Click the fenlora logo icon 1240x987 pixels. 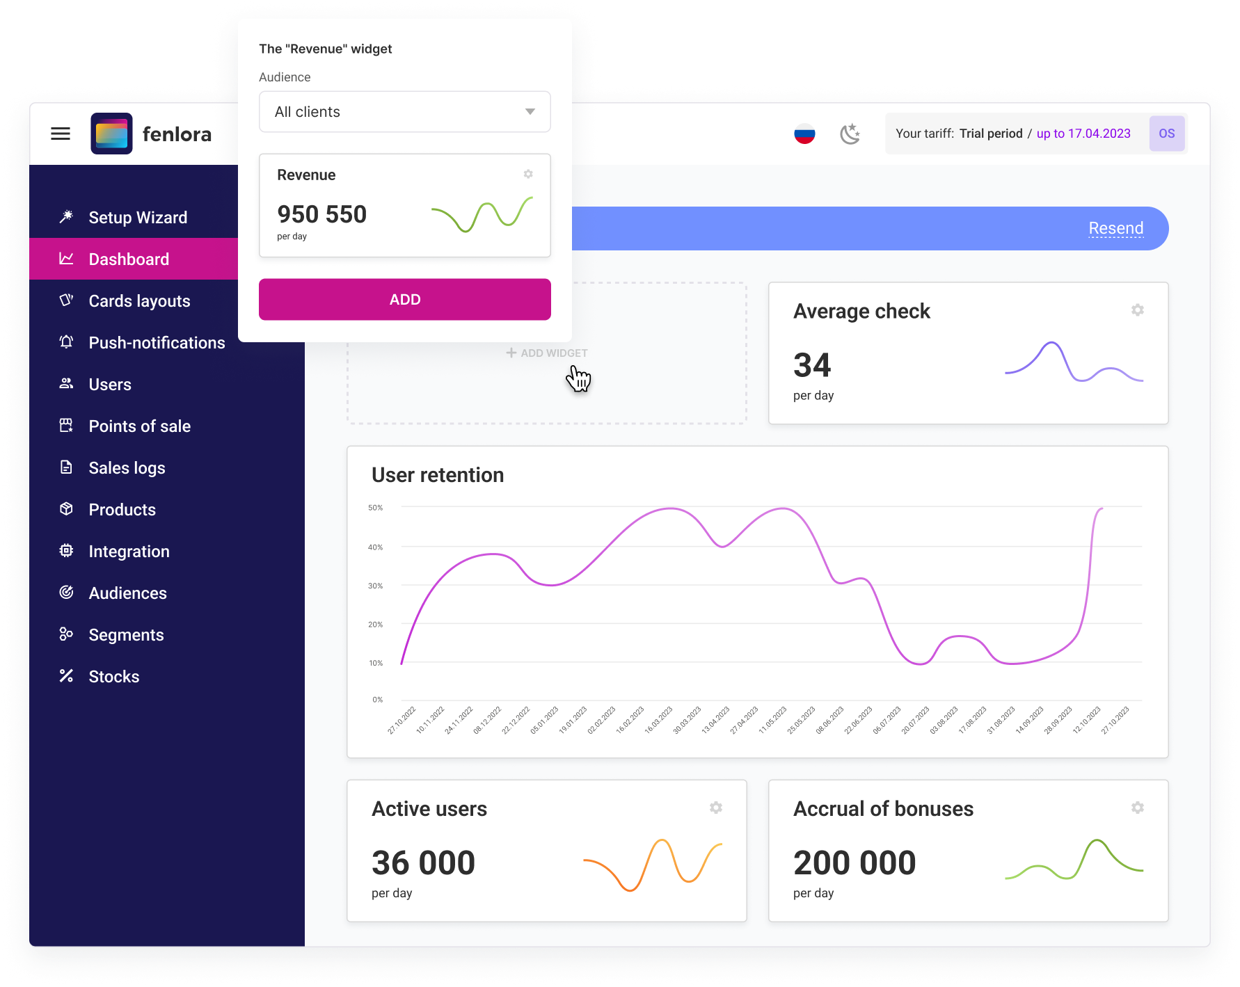[x=111, y=134]
